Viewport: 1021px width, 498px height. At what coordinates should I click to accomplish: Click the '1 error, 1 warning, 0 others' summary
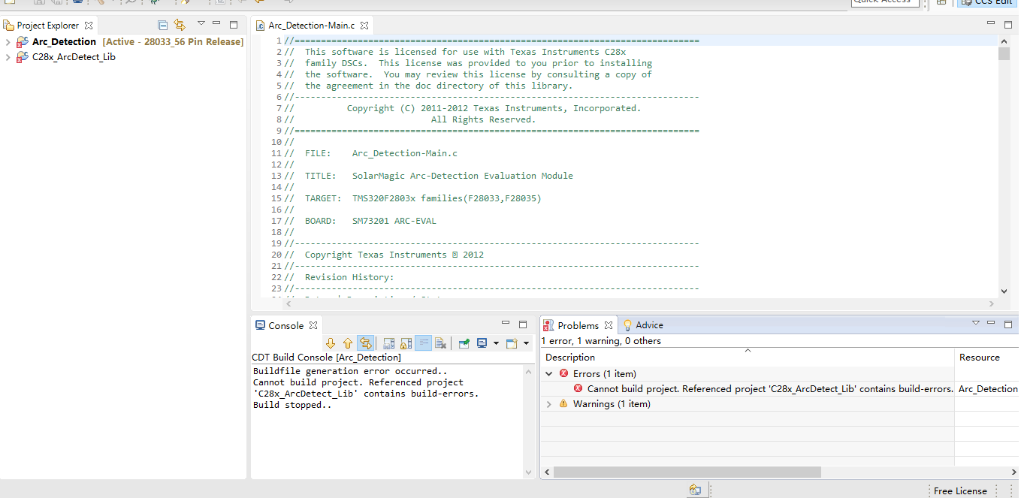pyautogui.click(x=601, y=341)
